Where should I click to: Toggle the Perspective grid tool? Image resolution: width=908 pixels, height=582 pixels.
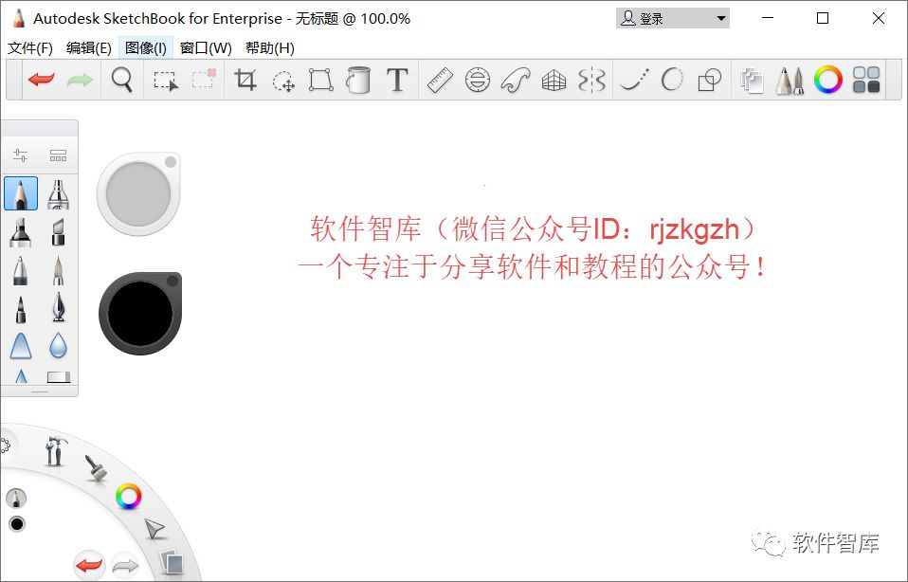click(554, 81)
